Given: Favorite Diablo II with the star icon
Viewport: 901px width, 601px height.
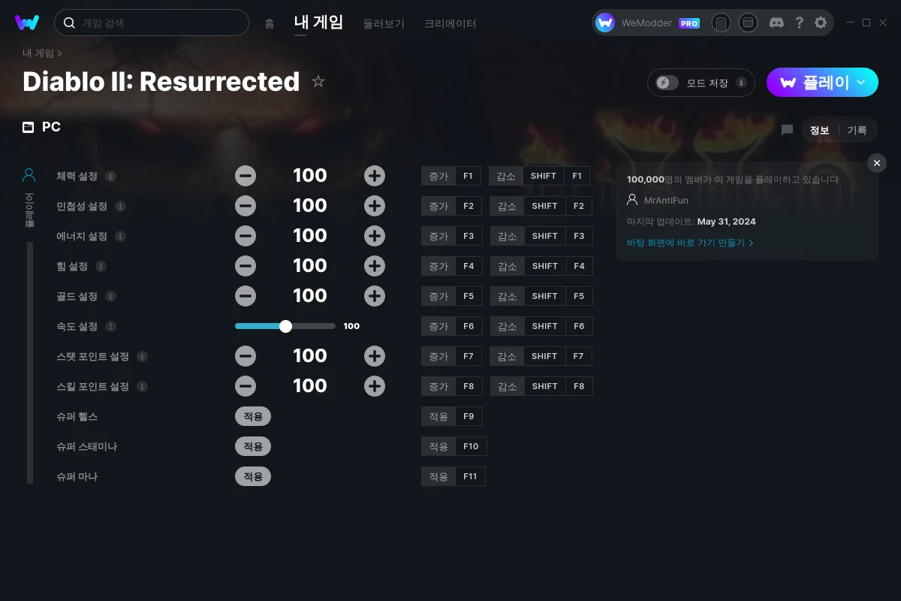Looking at the screenshot, I should pyautogui.click(x=318, y=81).
